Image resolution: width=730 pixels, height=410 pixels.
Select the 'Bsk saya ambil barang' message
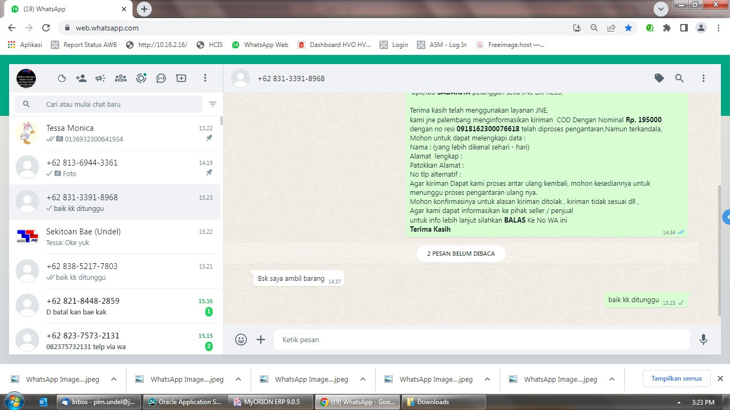pyautogui.click(x=298, y=279)
